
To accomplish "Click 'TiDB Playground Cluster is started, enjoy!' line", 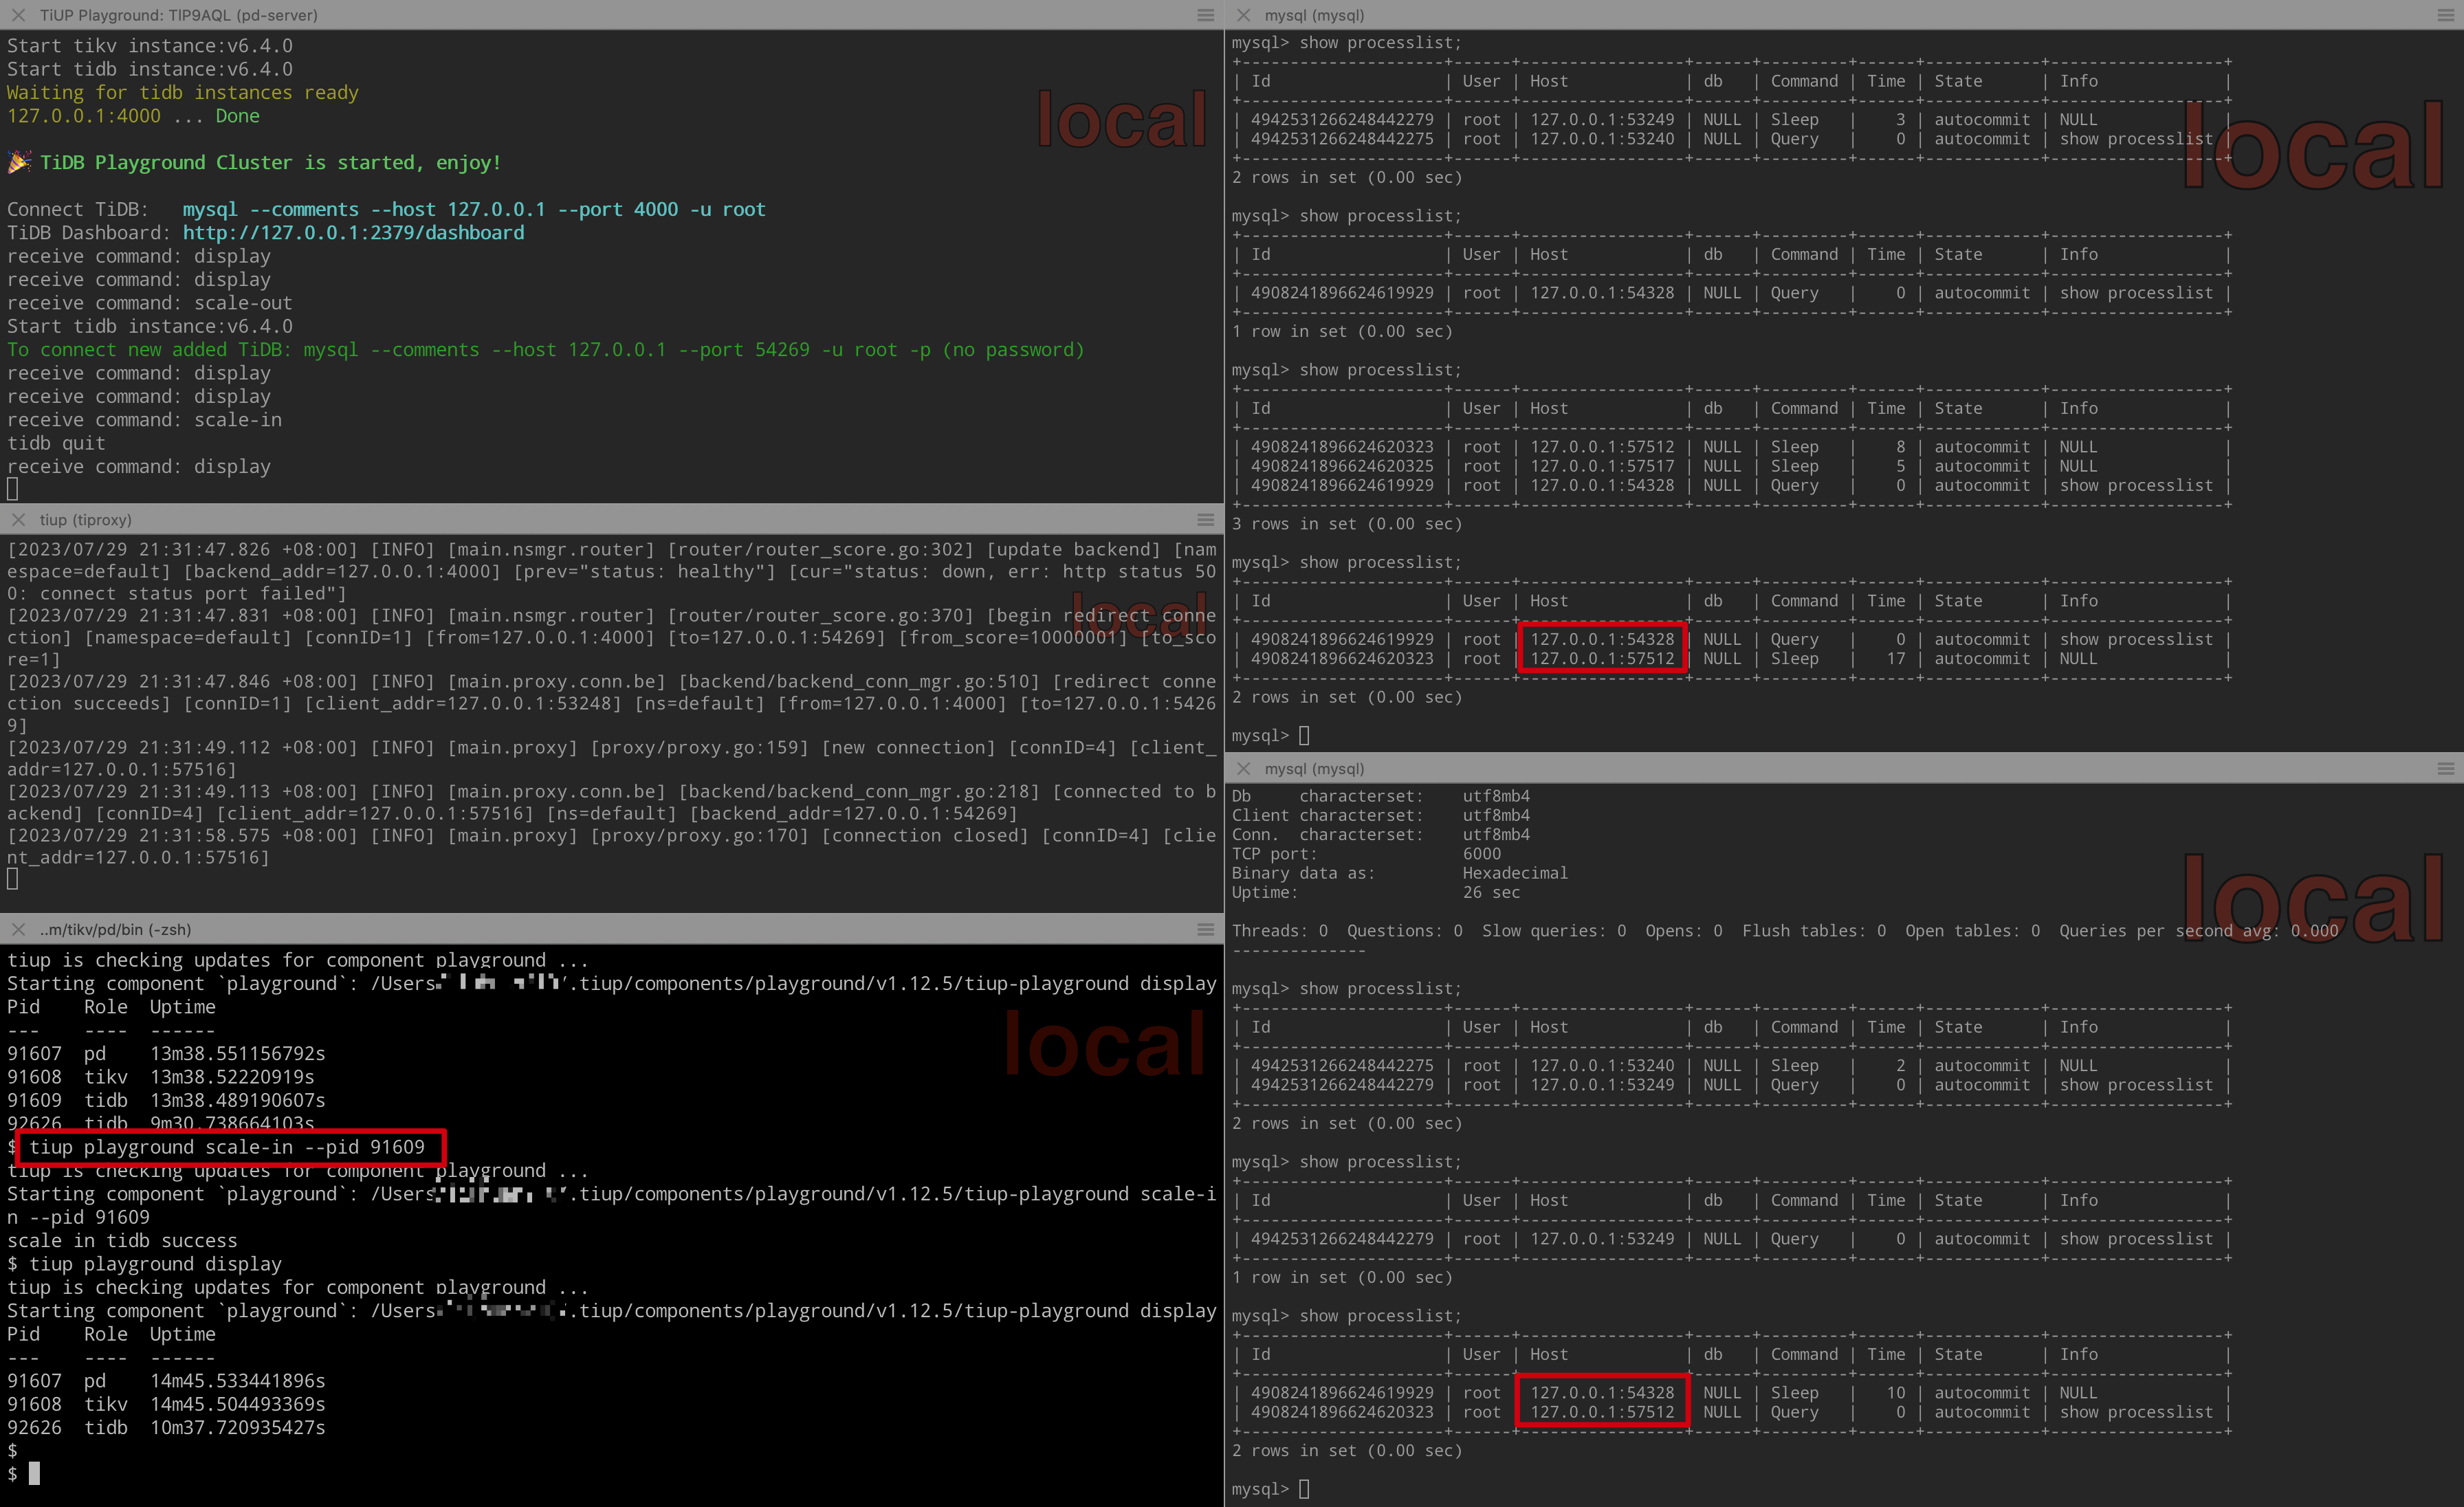I will pyautogui.click(x=270, y=162).
